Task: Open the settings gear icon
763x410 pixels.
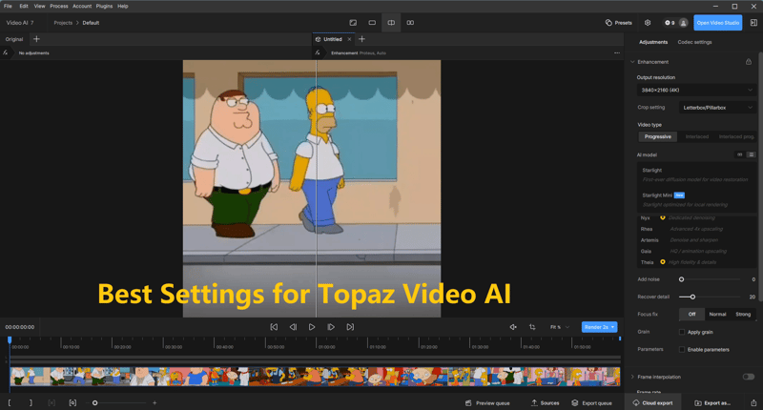Action: tap(648, 22)
